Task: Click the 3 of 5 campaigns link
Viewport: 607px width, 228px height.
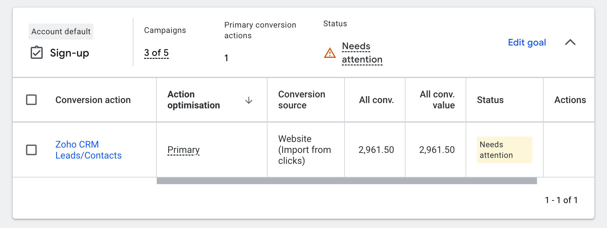Action: coord(156,53)
